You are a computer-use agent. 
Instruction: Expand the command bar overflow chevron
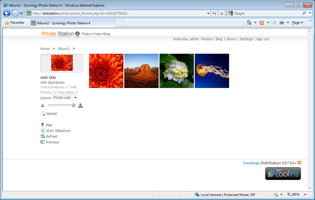tap(310, 21)
